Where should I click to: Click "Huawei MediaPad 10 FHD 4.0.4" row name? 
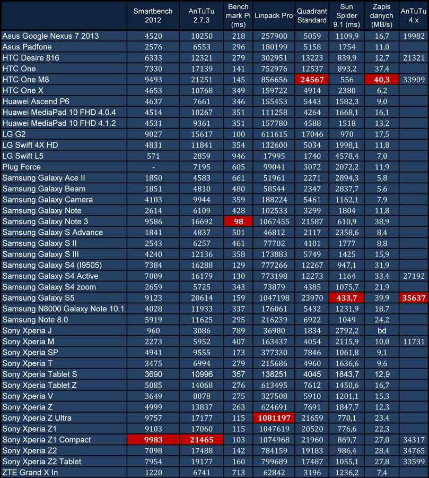(x=59, y=113)
